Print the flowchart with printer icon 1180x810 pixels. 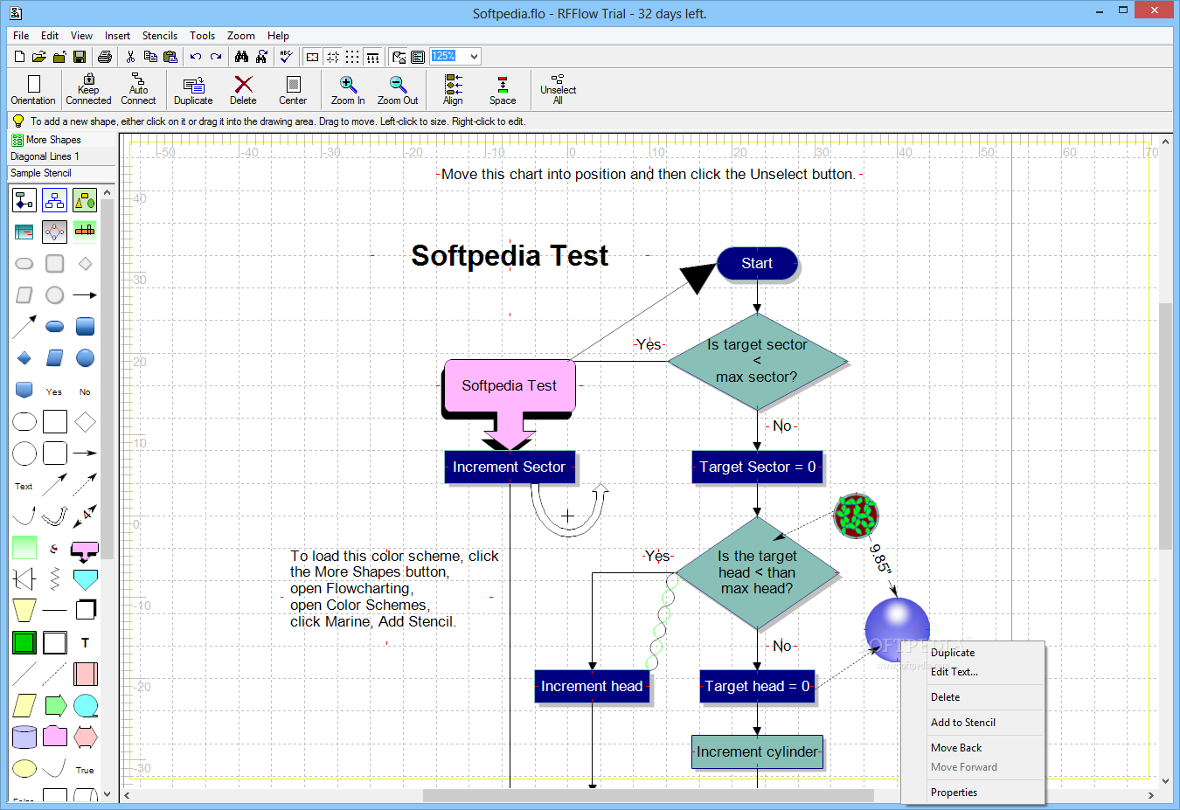[x=105, y=57]
